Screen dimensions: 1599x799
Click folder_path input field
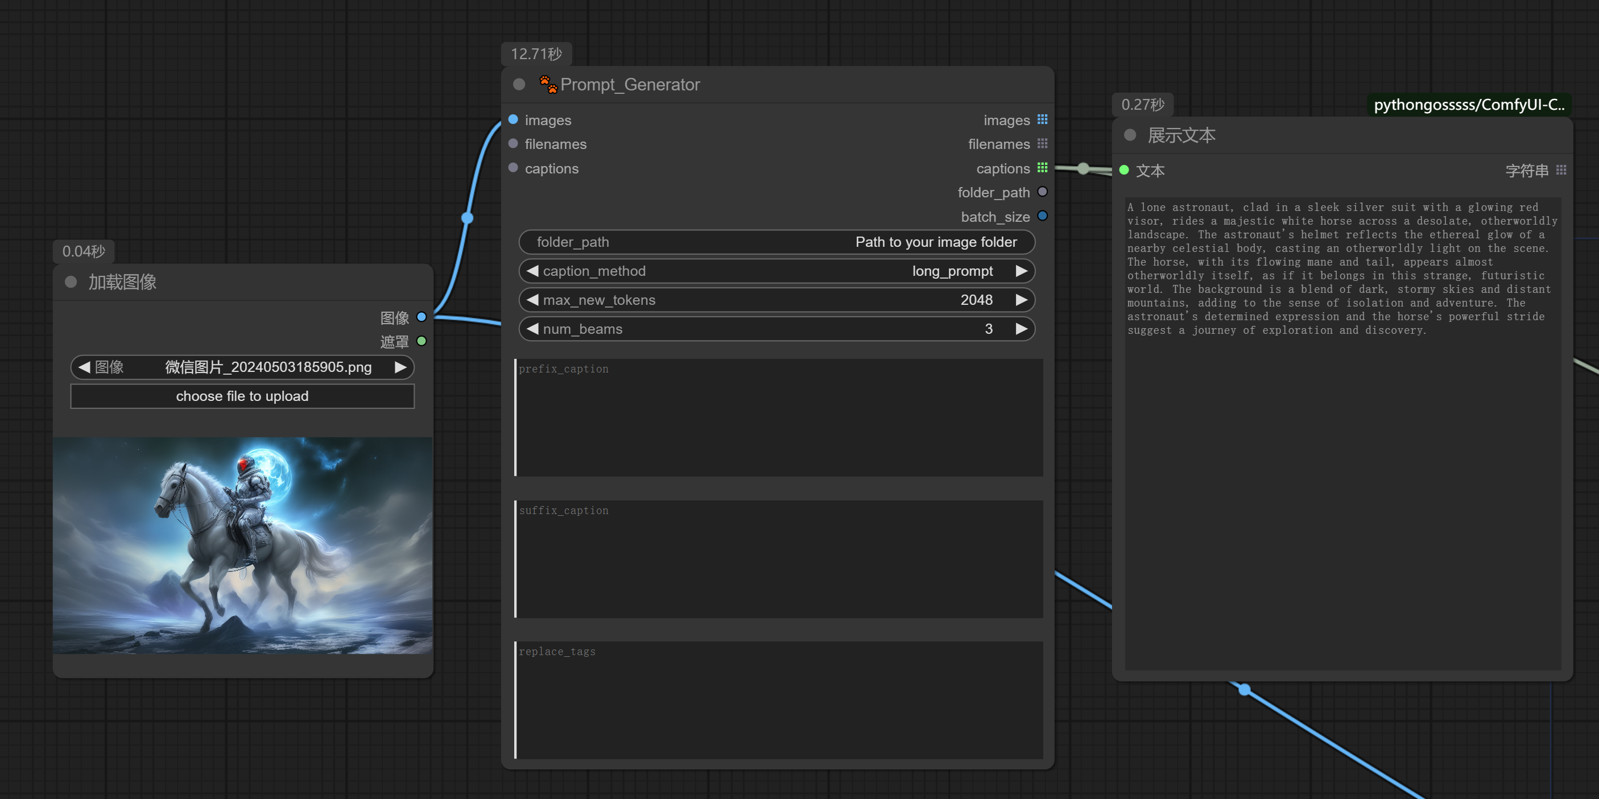click(x=778, y=242)
